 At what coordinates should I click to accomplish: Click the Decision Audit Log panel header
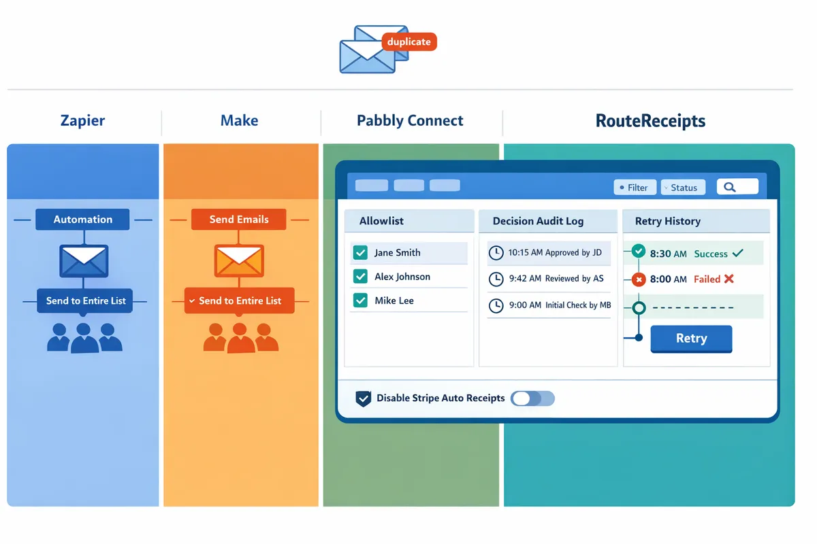548,221
